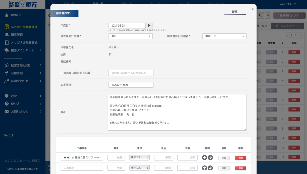Click the いきなり見積書作成 document icon

7,27
